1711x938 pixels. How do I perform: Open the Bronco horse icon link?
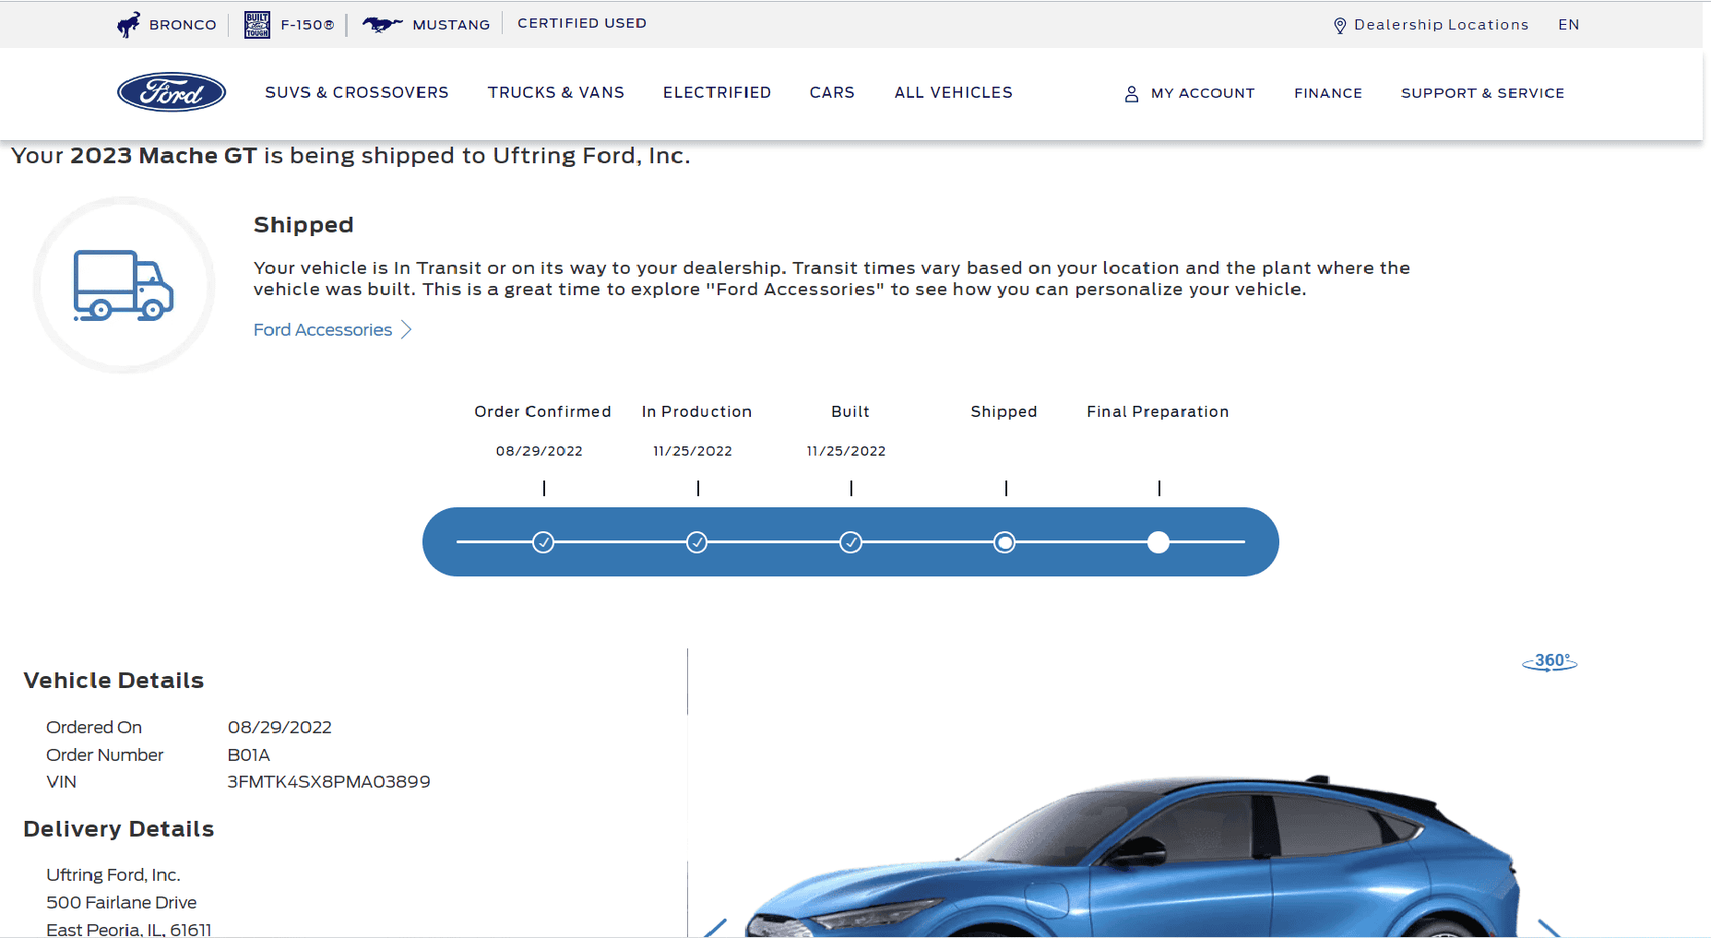tap(128, 25)
